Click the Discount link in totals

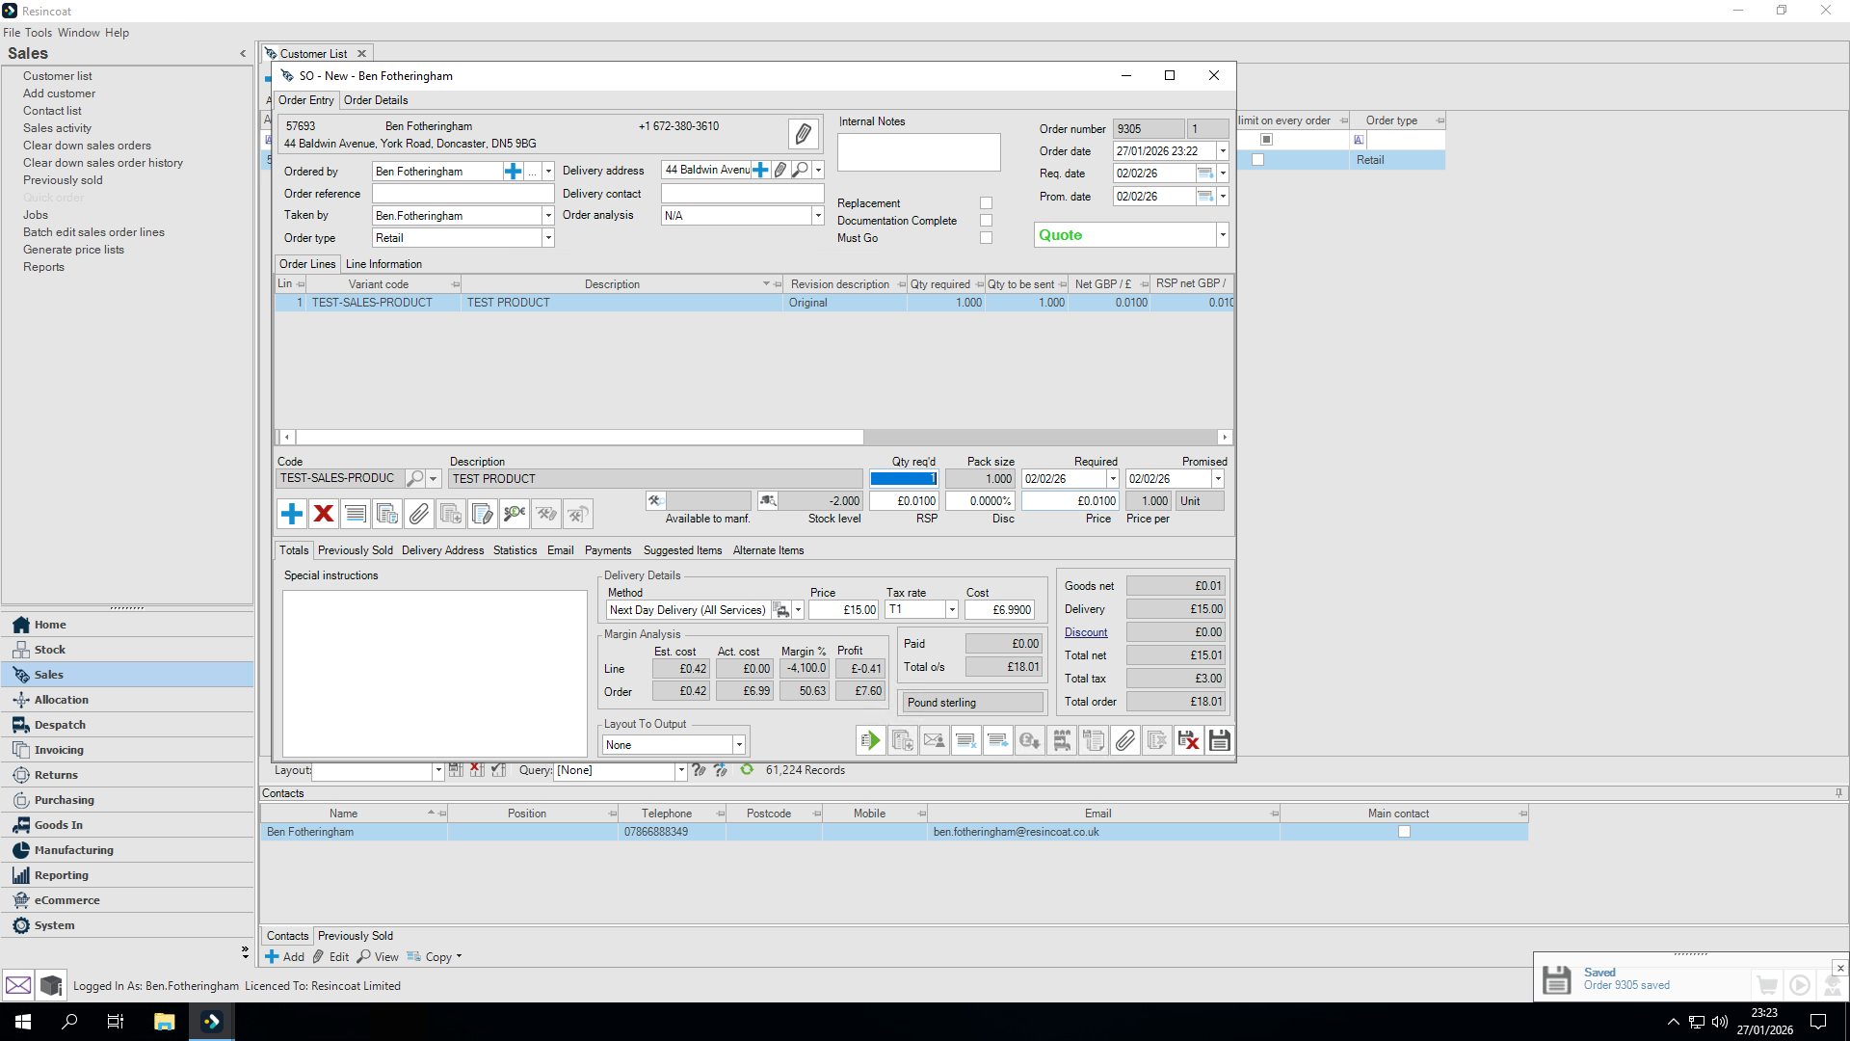coord(1086,632)
